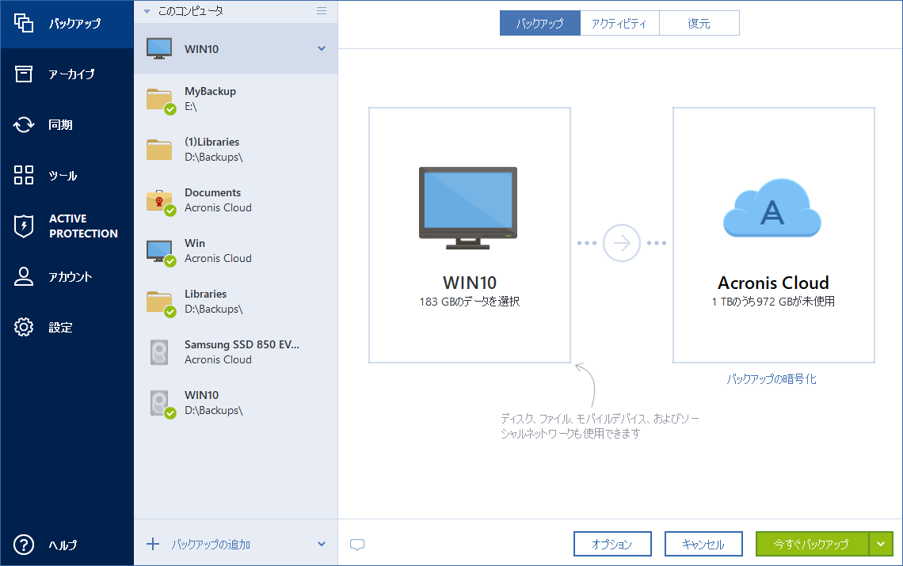Click the 今すぐバックアップ button
Screen dimensions: 903x566
point(812,544)
